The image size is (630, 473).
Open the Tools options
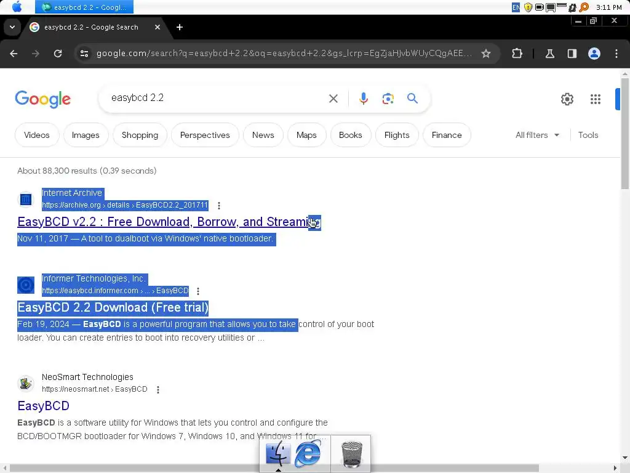pos(588,135)
